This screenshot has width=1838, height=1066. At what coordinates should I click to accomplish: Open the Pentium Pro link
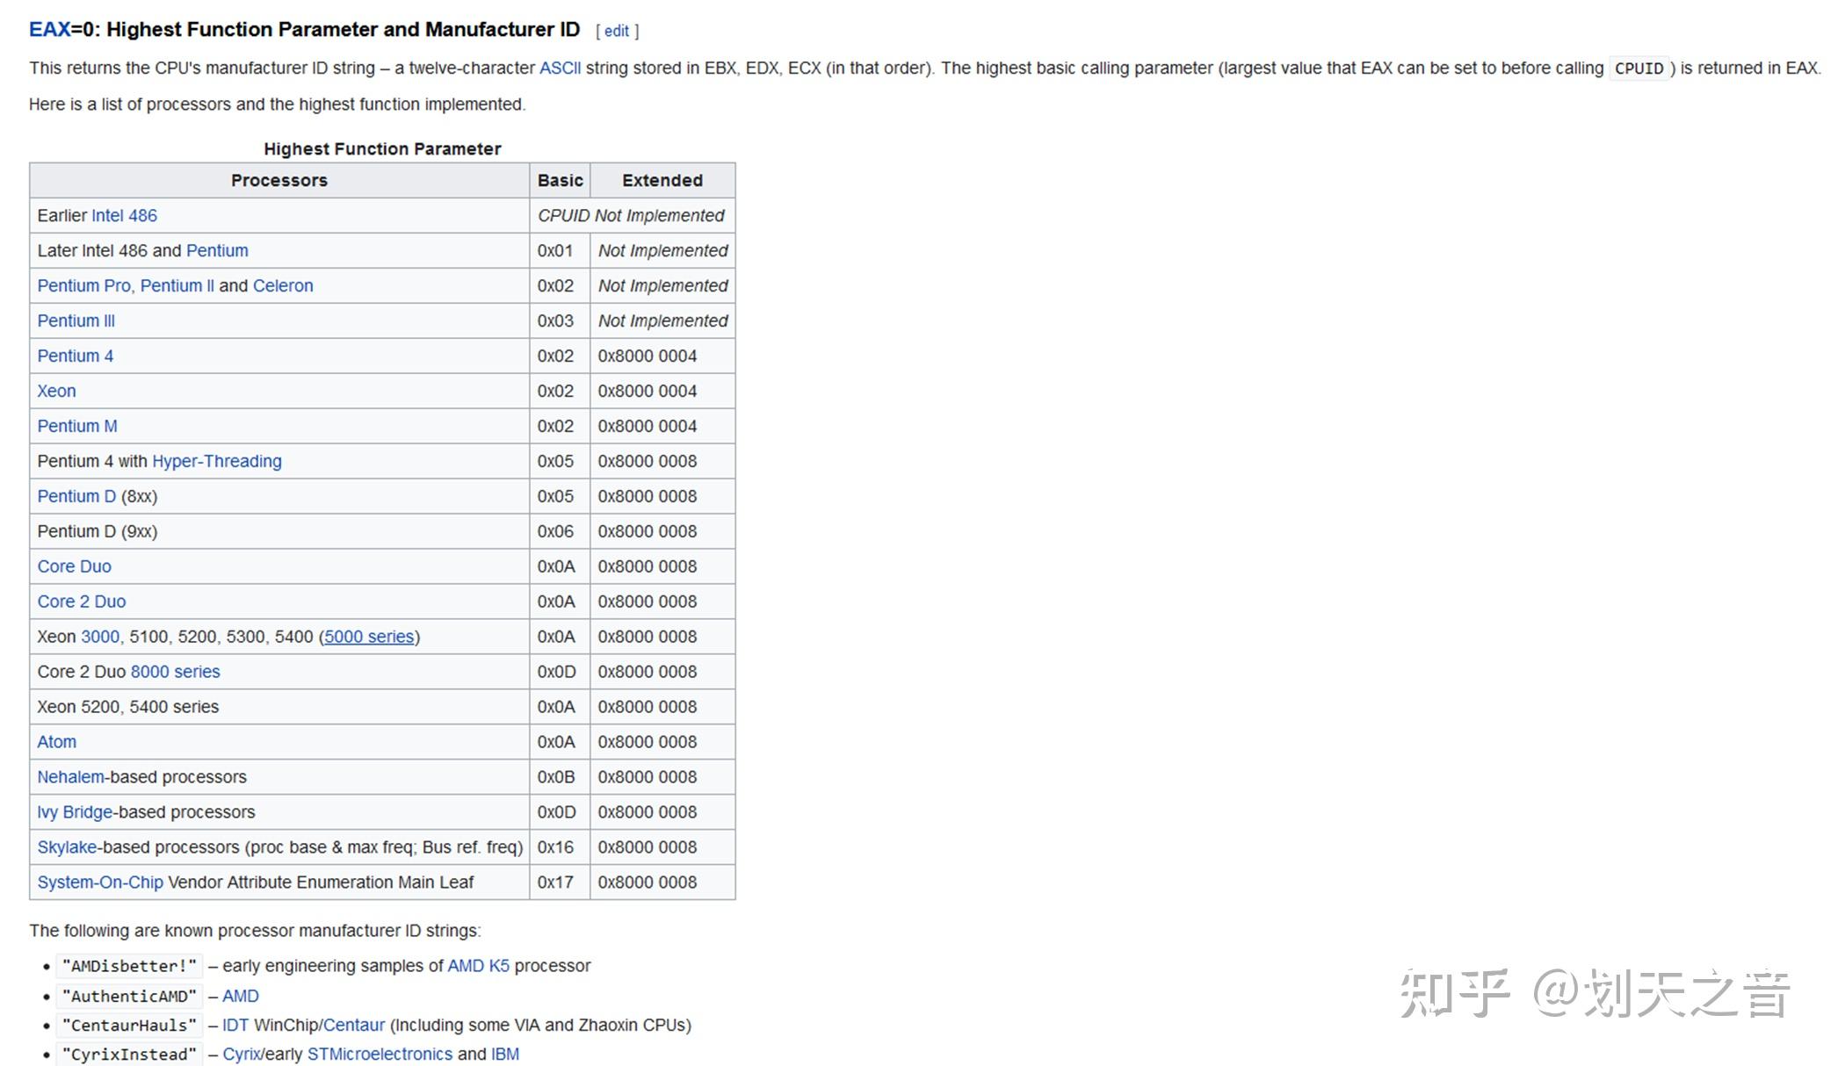[83, 286]
